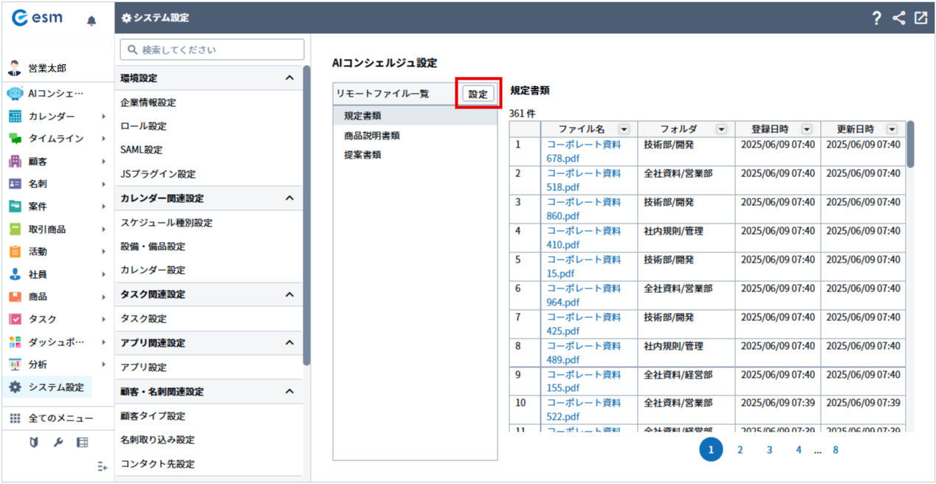
Task: Open the フォルダ column filter dropdown
Action: tap(721, 129)
